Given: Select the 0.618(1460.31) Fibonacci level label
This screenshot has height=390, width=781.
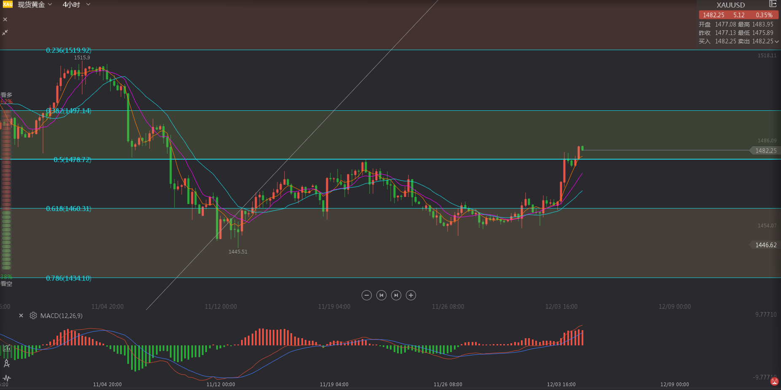Looking at the screenshot, I should point(69,208).
